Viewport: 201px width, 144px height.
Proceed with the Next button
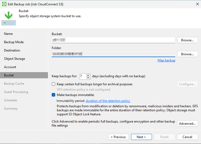click(141, 137)
